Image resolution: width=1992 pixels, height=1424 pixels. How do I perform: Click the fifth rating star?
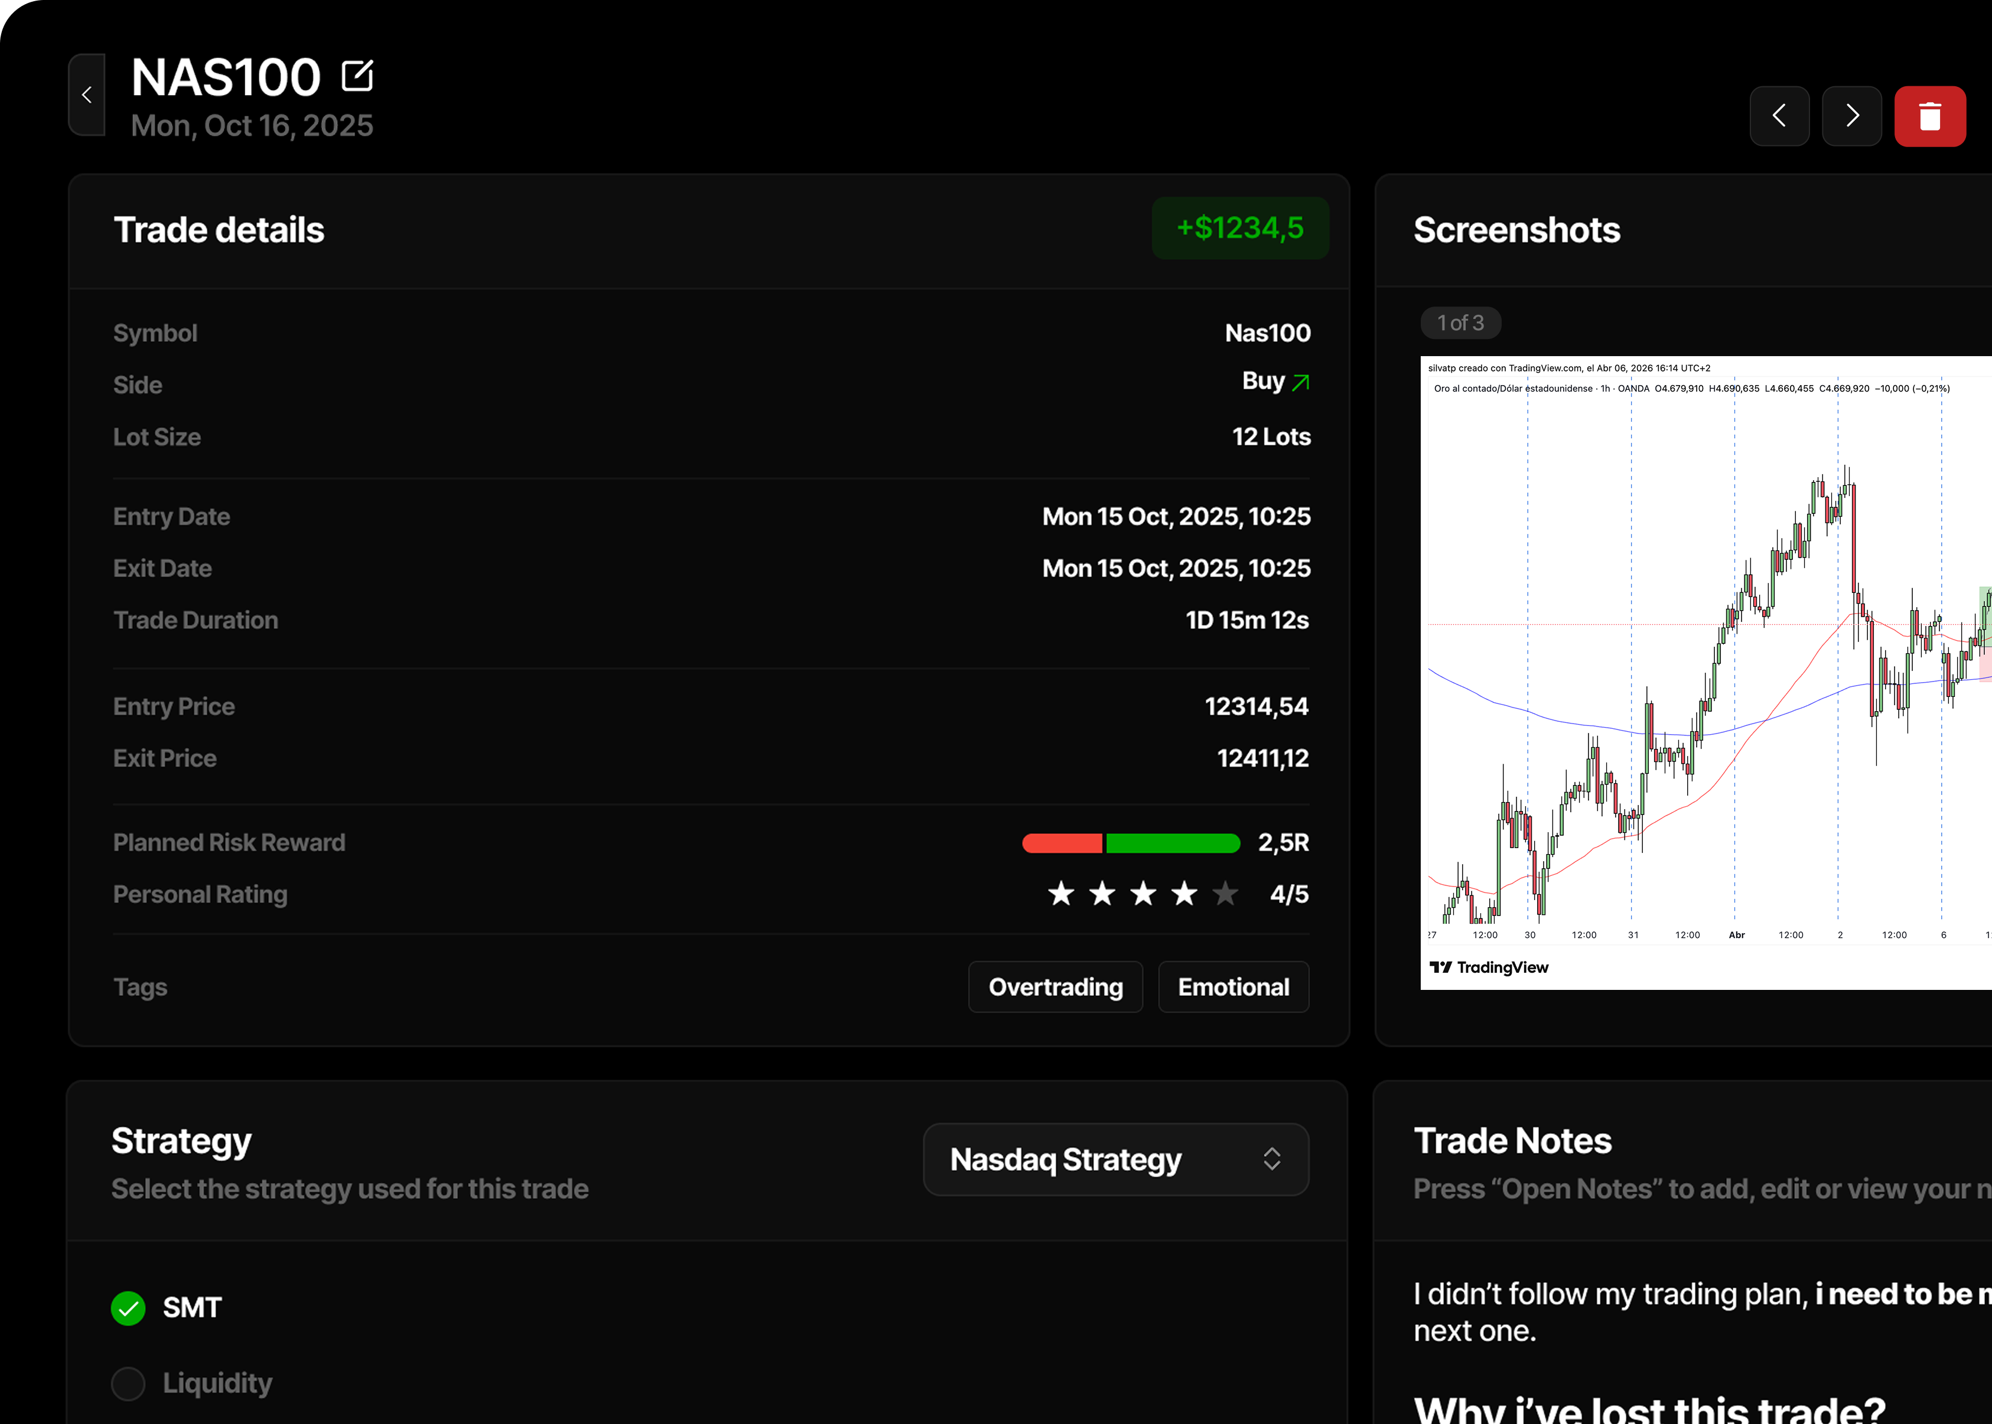[1225, 894]
